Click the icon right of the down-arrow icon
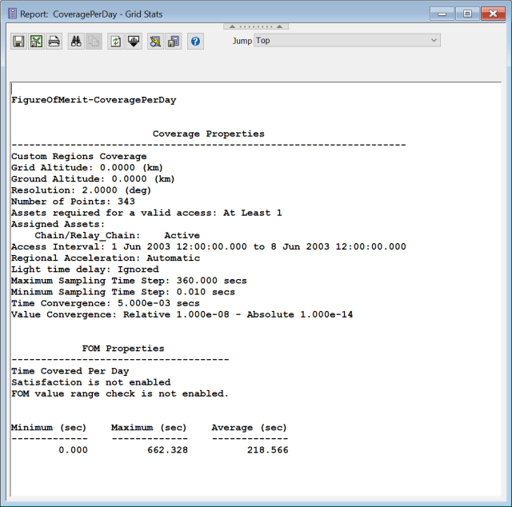Image resolution: width=512 pixels, height=507 pixels. [156, 42]
